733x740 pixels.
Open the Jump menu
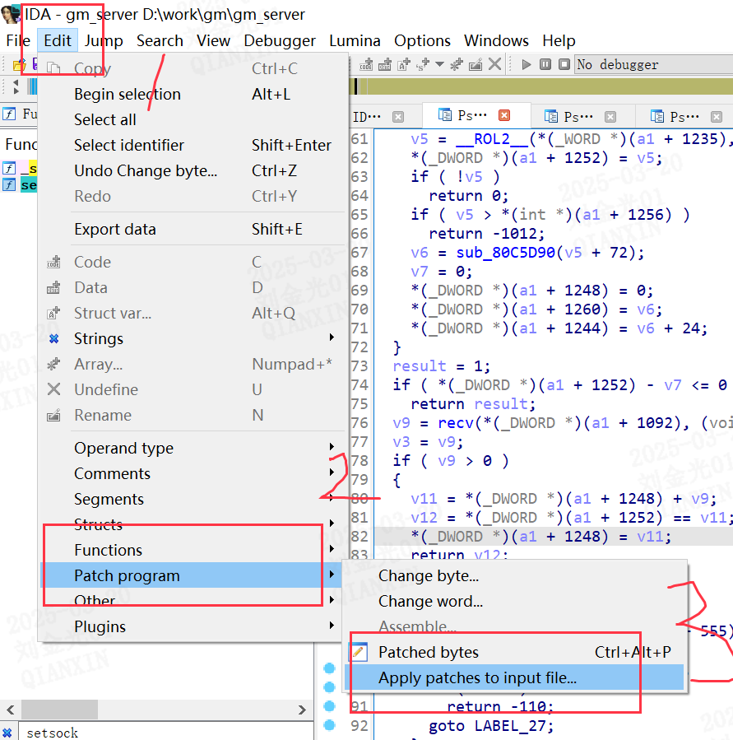tap(104, 40)
